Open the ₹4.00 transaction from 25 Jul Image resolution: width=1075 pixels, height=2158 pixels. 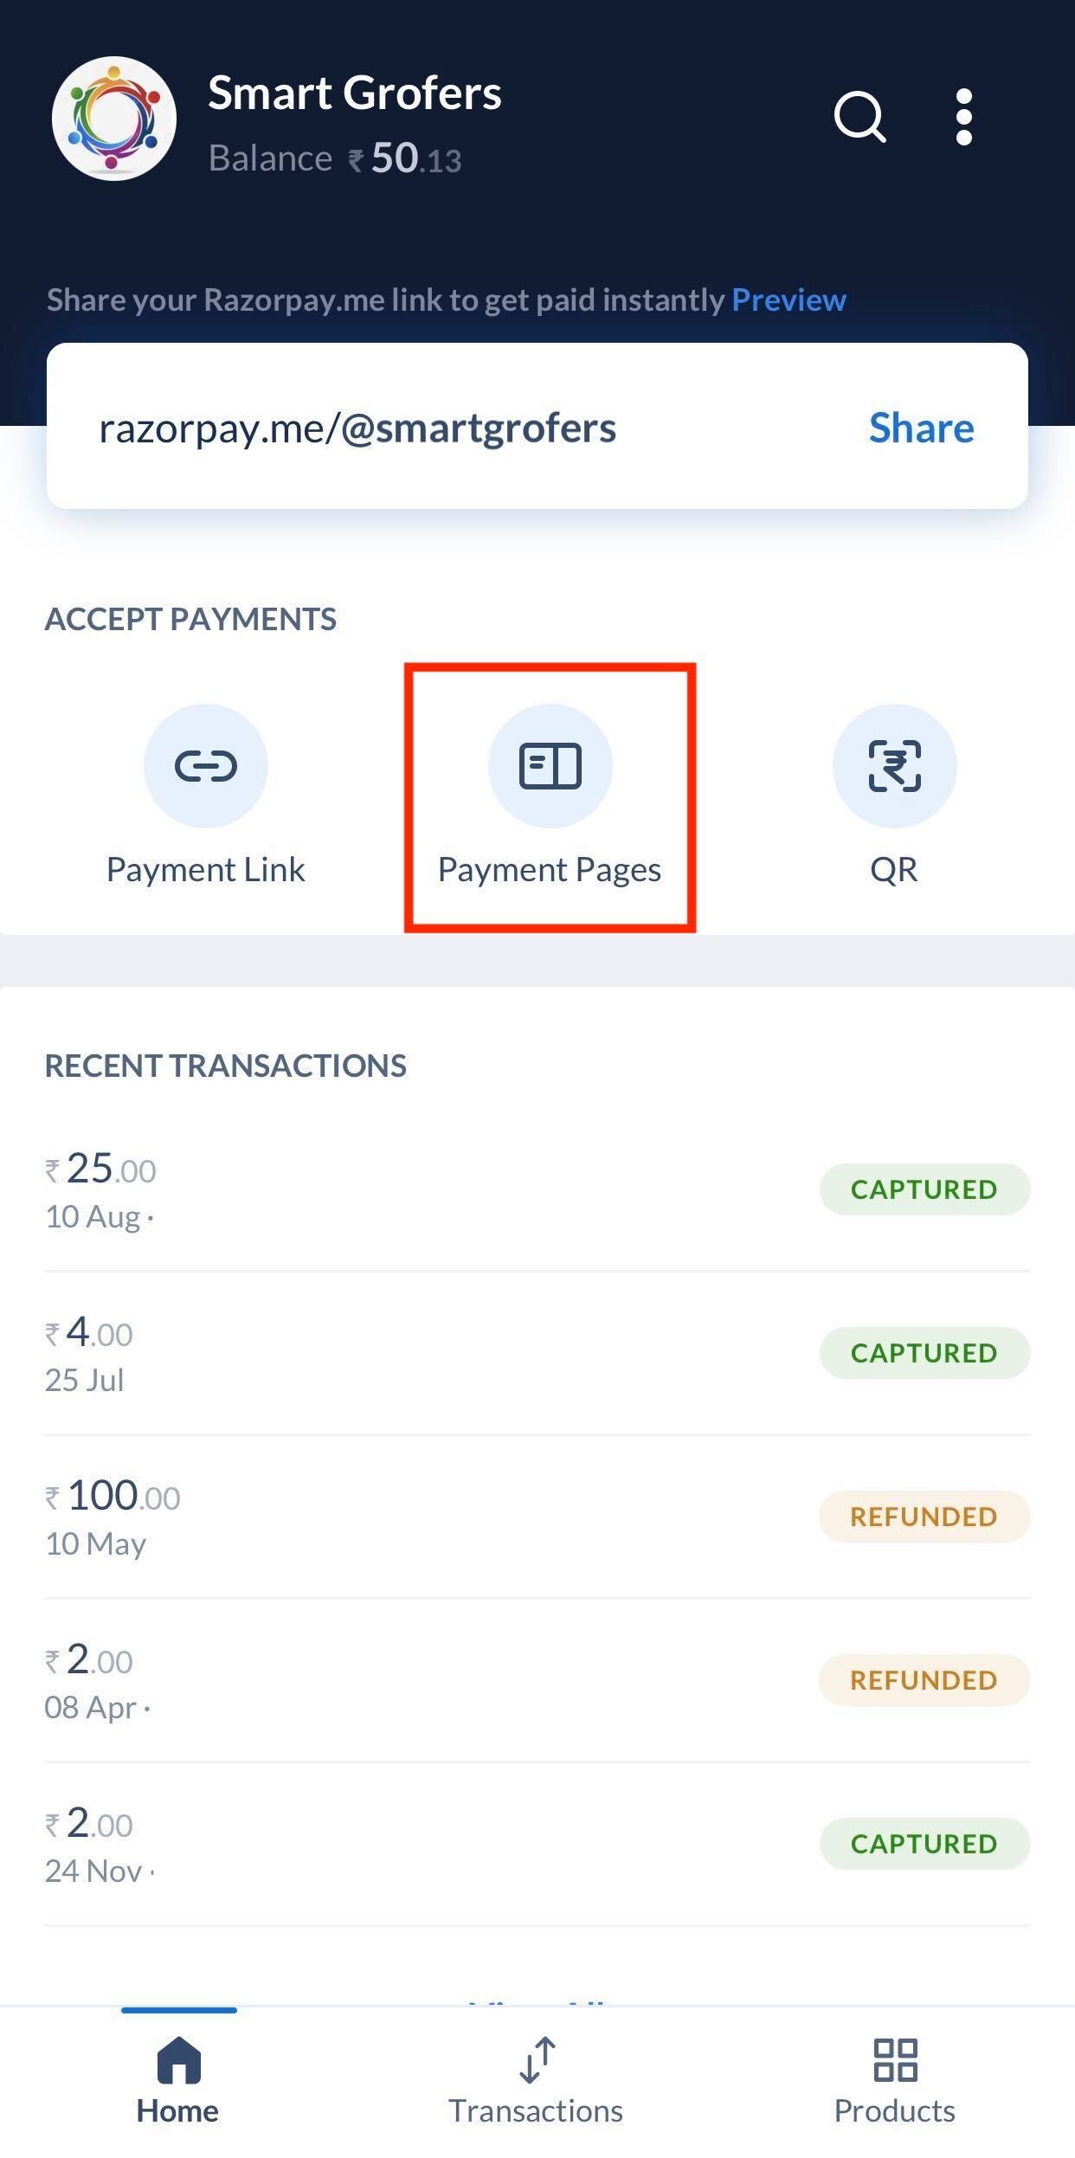pos(537,1353)
